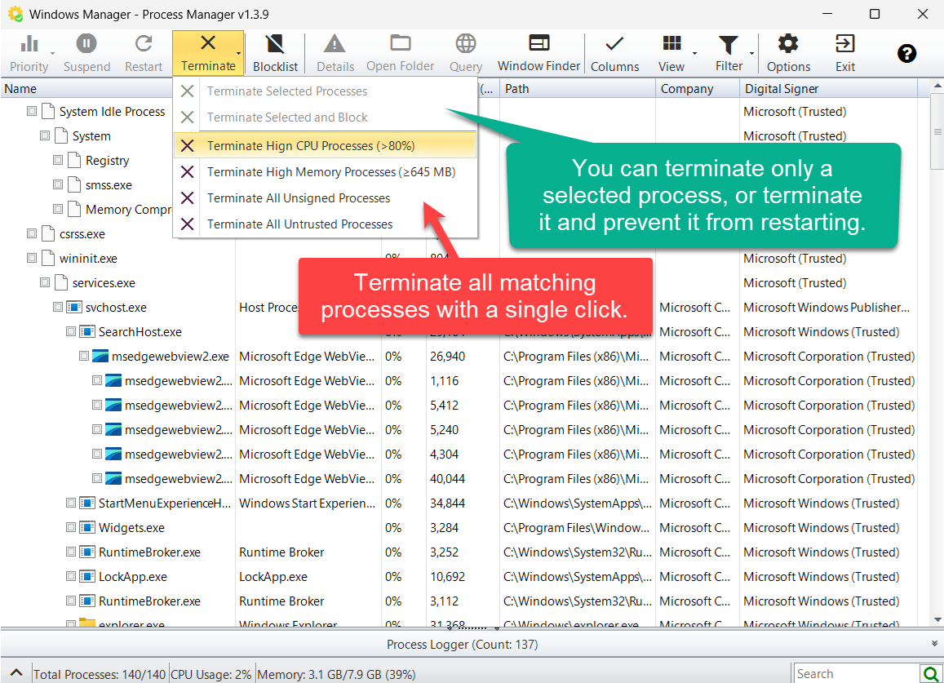Launch the Window Finder tool
944x683 pixels.
pos(538,53)
